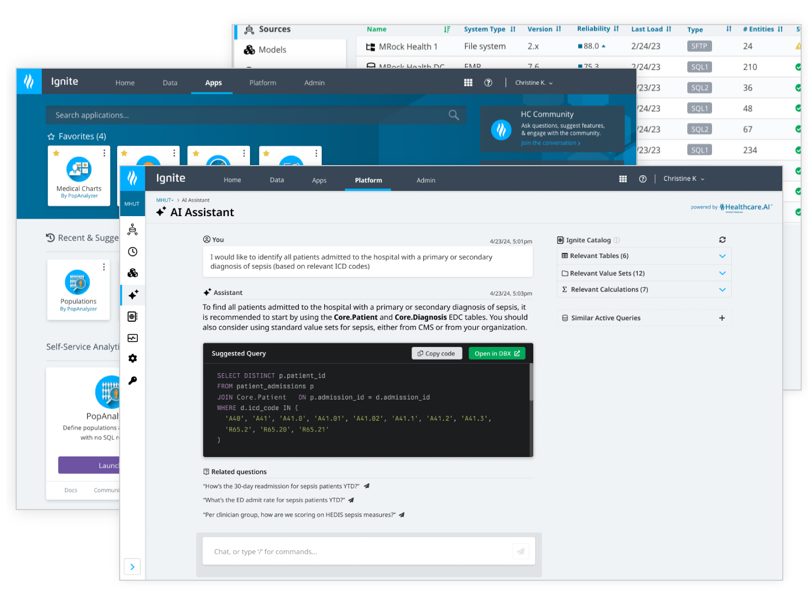Open the Healthcare.AI powered-by logo link
808x606 pixels.
pyautogui.click(x=732, y=207)
